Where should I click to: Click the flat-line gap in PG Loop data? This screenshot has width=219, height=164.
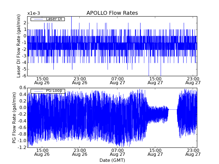(x=172, y=109)
